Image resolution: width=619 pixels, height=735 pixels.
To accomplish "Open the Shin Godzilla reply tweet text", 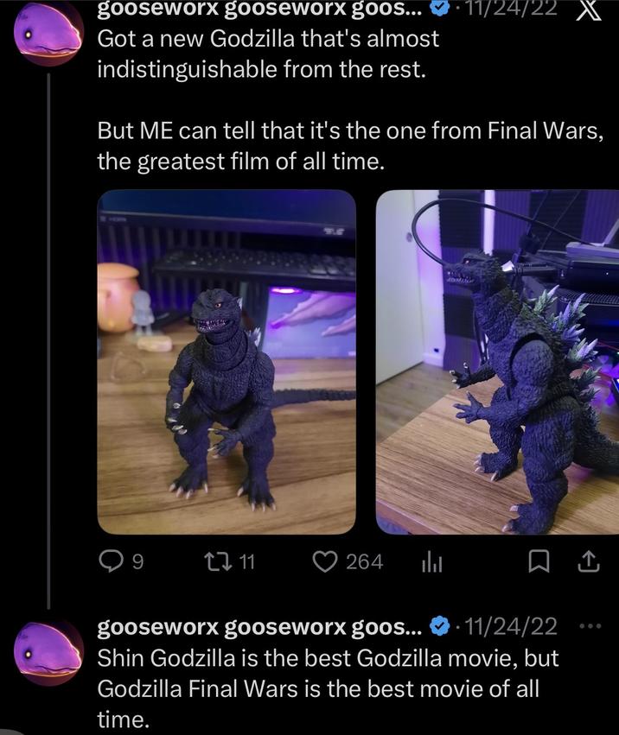I will coord(328,688).
